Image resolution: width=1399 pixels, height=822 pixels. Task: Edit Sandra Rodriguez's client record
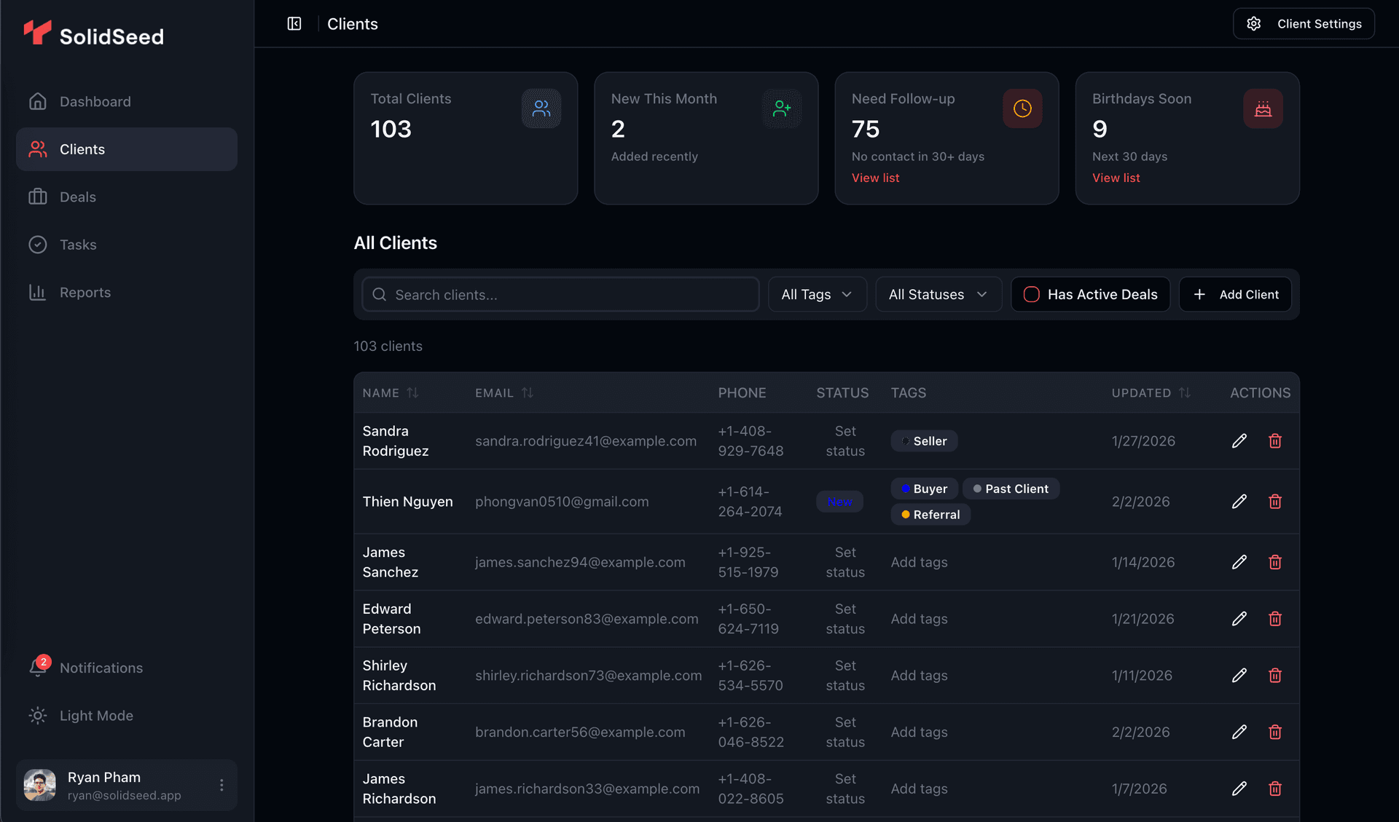click(1239, 440)
